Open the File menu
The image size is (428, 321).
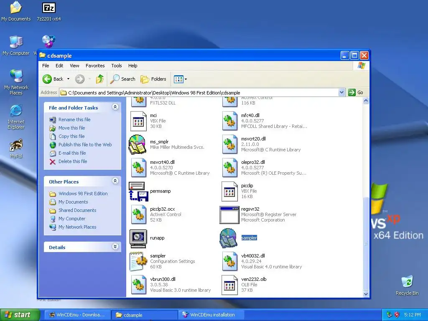pos(46,66)
